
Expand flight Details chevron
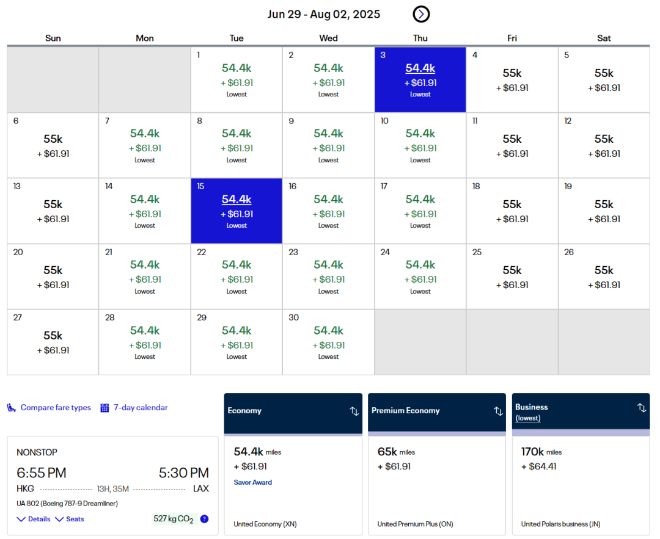(x=21, y=519)
